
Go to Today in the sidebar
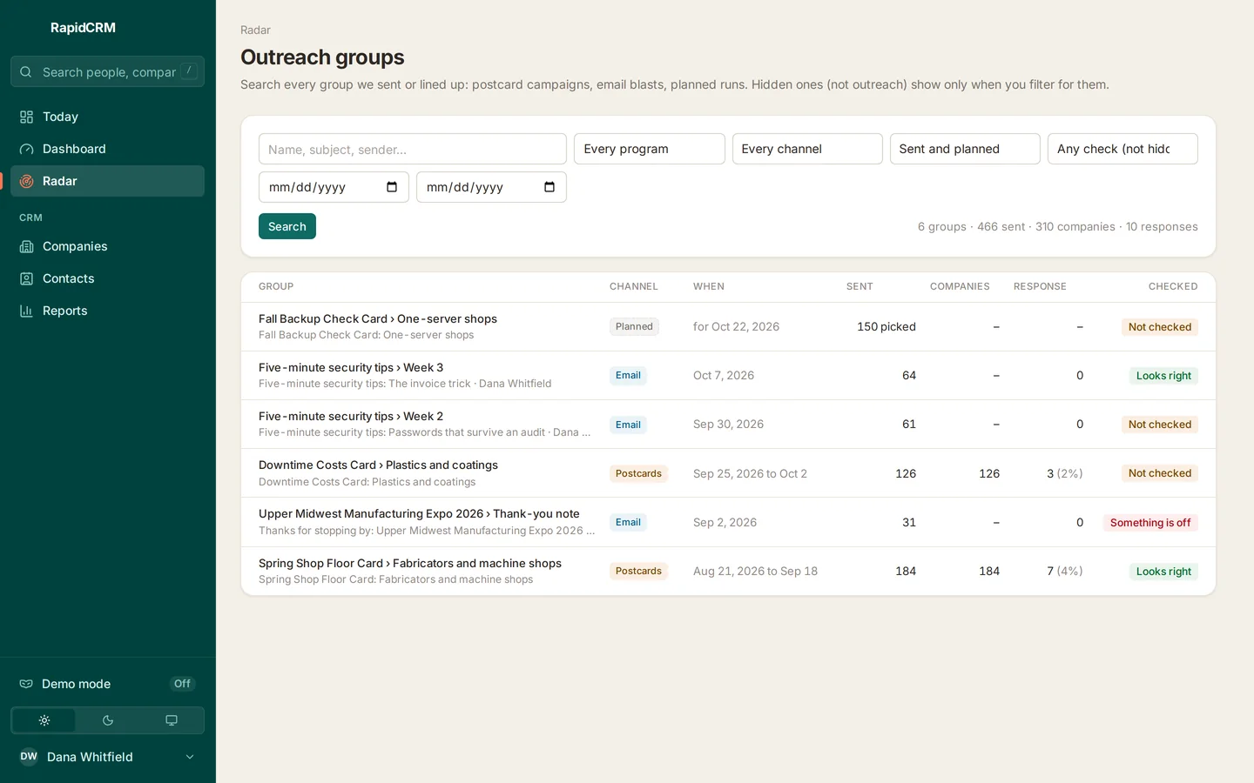point(108,117)
